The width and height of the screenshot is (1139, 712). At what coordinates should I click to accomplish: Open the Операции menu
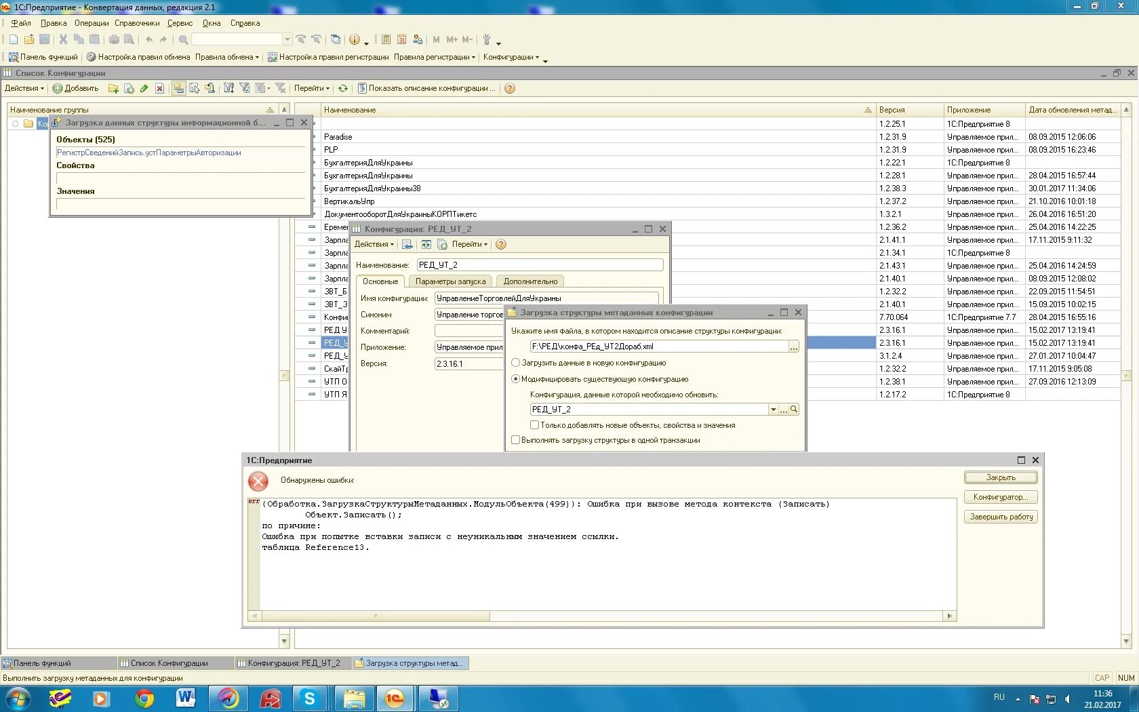click(92, 23)
